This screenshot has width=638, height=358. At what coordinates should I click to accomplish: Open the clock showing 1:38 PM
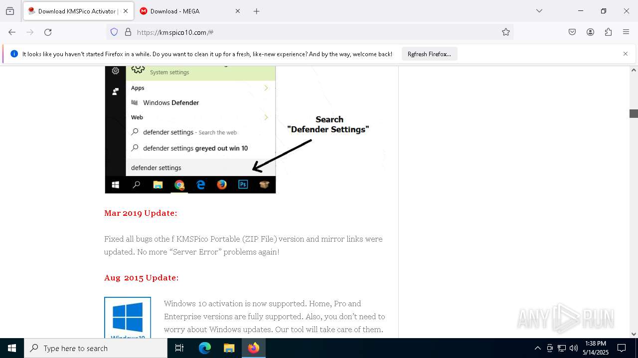tap(596, 348)
